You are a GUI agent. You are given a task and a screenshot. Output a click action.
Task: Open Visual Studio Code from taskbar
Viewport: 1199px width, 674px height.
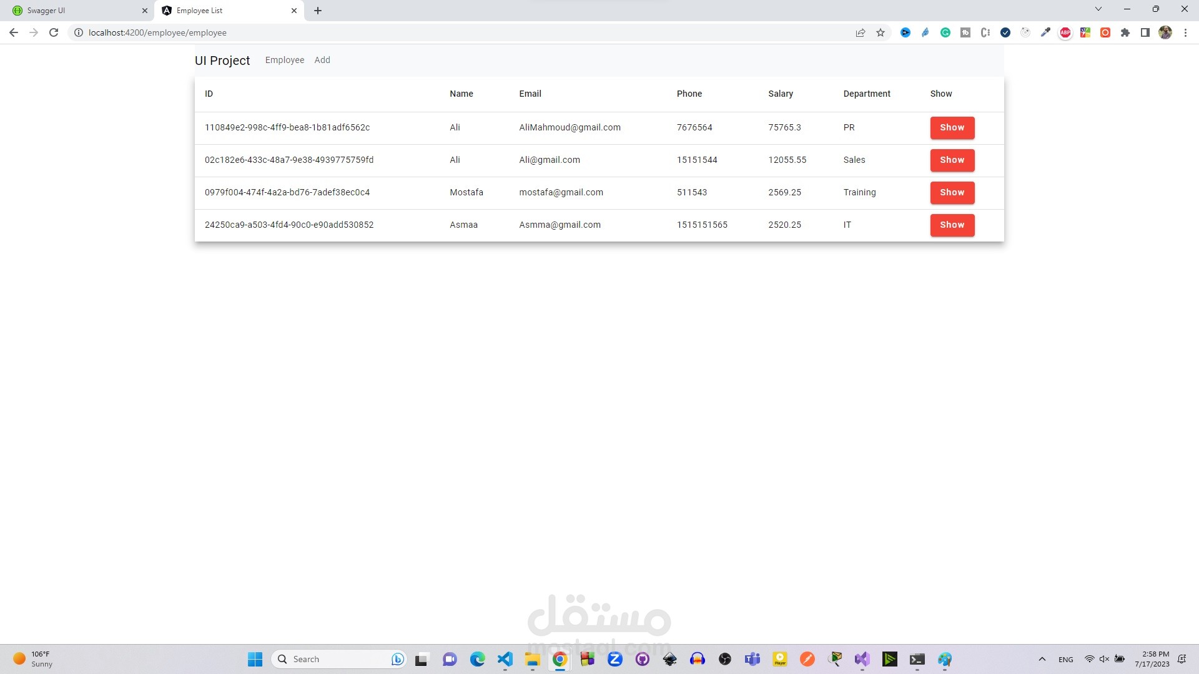(505, 659)
